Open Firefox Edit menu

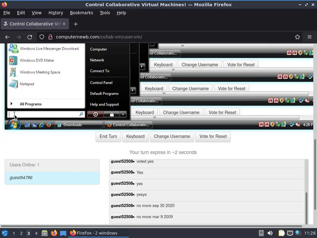point(21,13)
